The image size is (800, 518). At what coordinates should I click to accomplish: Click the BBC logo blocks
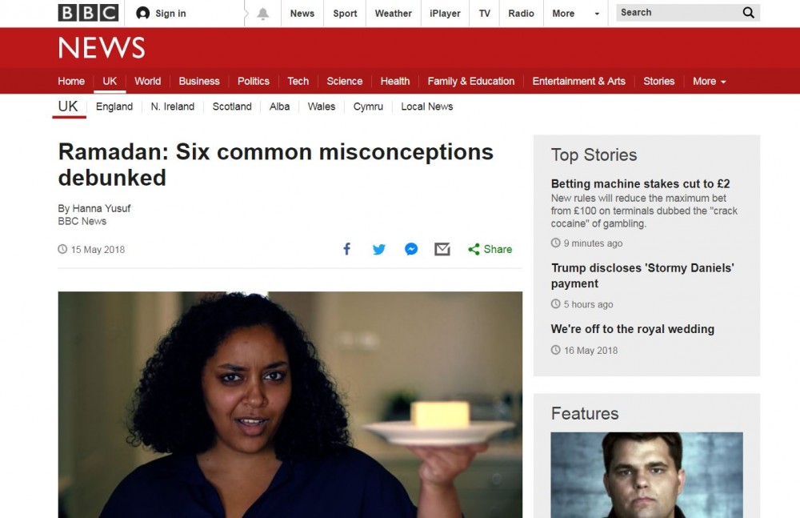[88, 13]
